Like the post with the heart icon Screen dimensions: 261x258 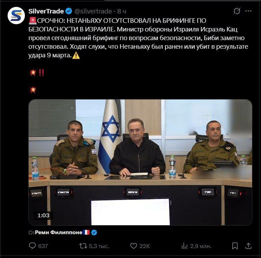(133, 246)
